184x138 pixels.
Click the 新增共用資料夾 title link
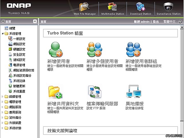pos(63,104)
